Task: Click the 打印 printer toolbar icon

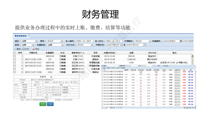Action: (23, 49)
